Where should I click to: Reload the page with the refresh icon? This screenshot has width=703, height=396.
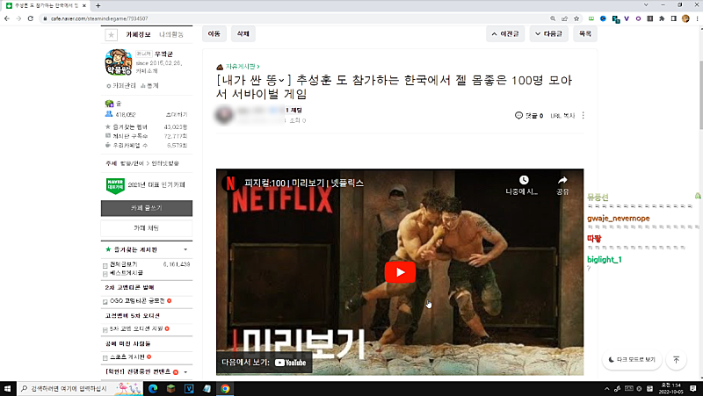click(31, 18)
